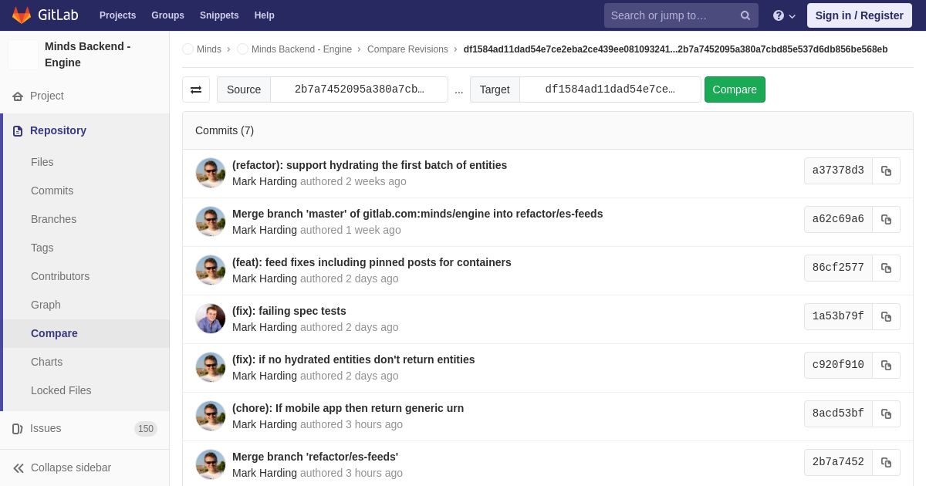This screenshot has width=926, height=486.
Task: Click the Project home icon in sidebar
Action: point(18,96)
